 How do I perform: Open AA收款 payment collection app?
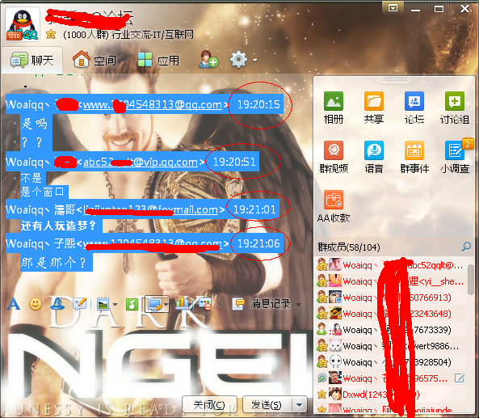point(334,206)
